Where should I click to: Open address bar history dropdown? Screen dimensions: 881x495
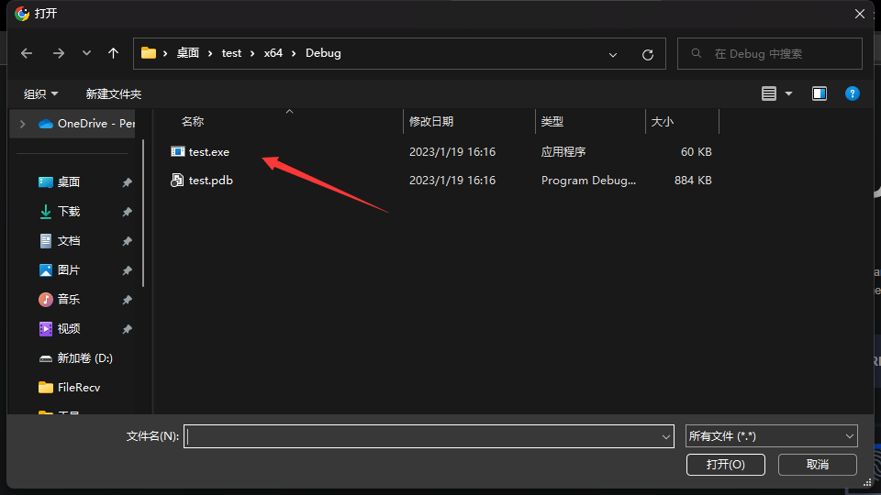coord(613,54)
